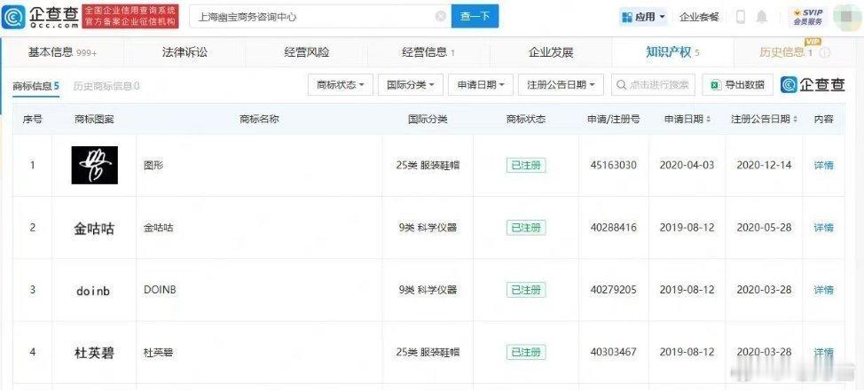Screen dimensions: 864x390
Task: Click the 导出数据 export button
Action: pyautogui.click(x=738, y=85)
